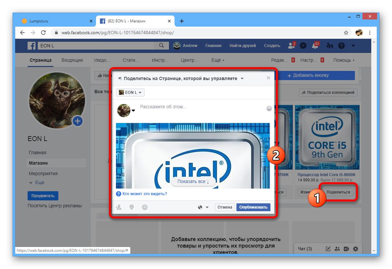Click the chat video call icon
The width and height of the screenshot is (392, 269).
pyautogui.click(x=346, y=249)
